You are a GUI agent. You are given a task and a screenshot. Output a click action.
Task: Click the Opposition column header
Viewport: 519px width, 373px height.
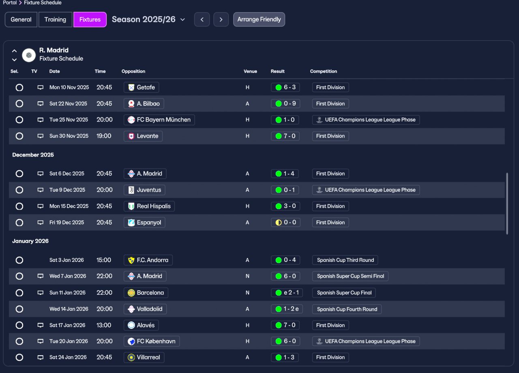coord(133,71)
